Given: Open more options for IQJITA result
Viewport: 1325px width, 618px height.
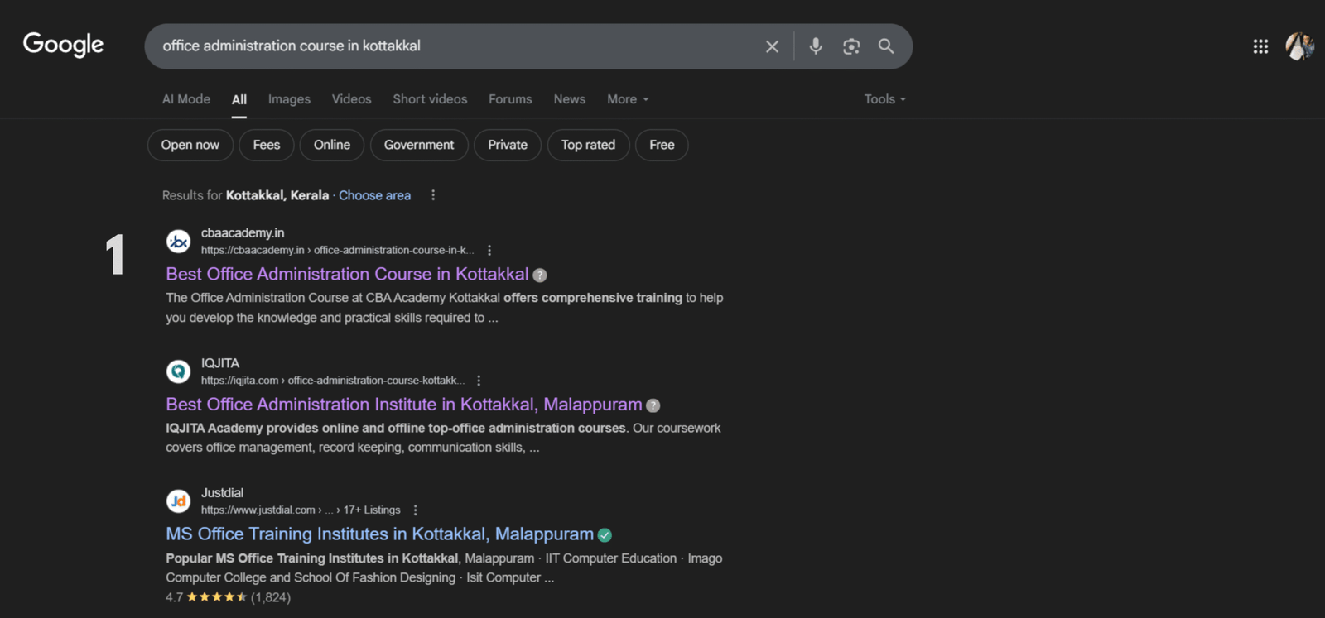Looking at the screenshot, I should click(x=479, y=381).
